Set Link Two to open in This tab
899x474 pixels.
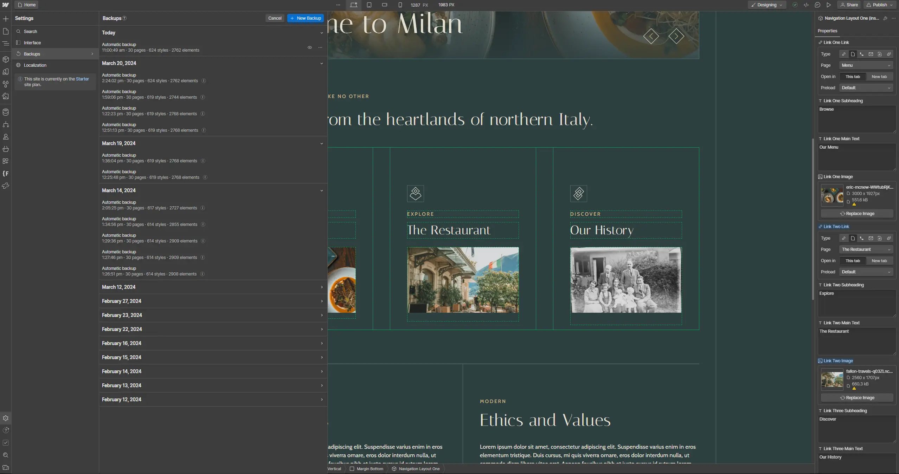[x=853, y=261]
